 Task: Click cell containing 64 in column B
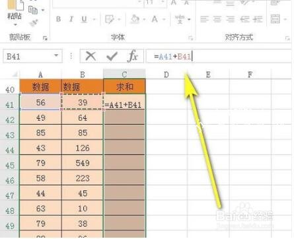point(83,118)
